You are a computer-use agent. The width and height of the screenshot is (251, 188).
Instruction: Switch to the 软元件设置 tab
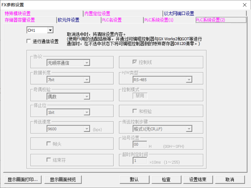pyautogui.click(x=69, y=20)
